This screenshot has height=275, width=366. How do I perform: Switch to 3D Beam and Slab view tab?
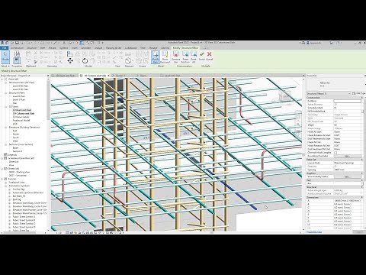pos(65,76)
